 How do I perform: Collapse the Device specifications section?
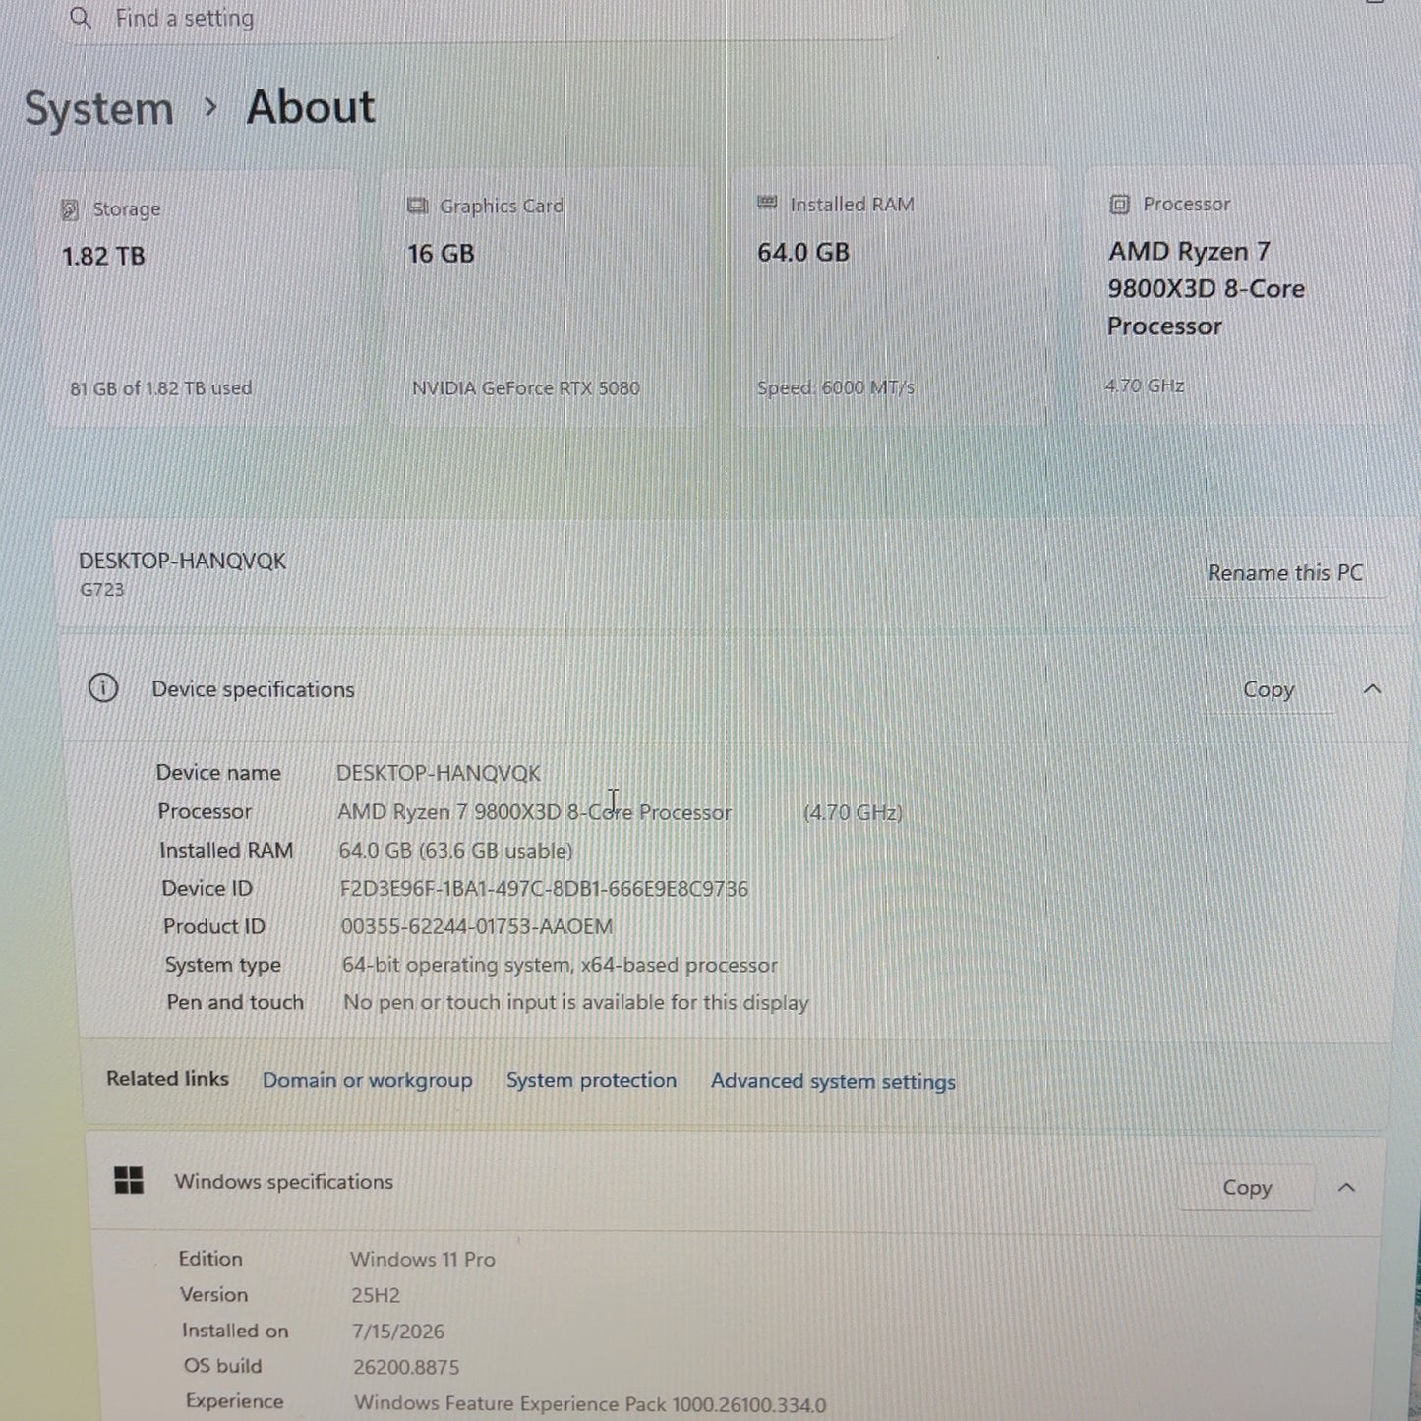[x=1372, y=689]
